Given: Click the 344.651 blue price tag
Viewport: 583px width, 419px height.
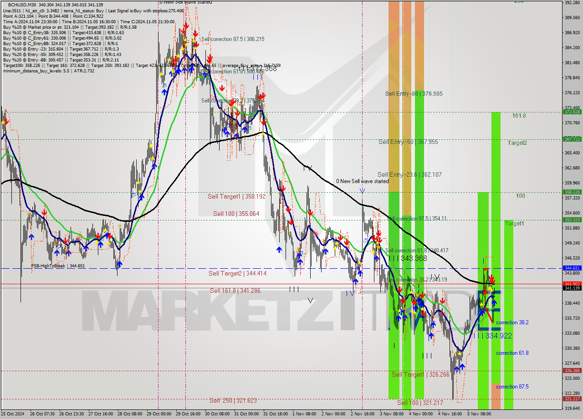Looking at the screenshot, I should click(572, 268).
